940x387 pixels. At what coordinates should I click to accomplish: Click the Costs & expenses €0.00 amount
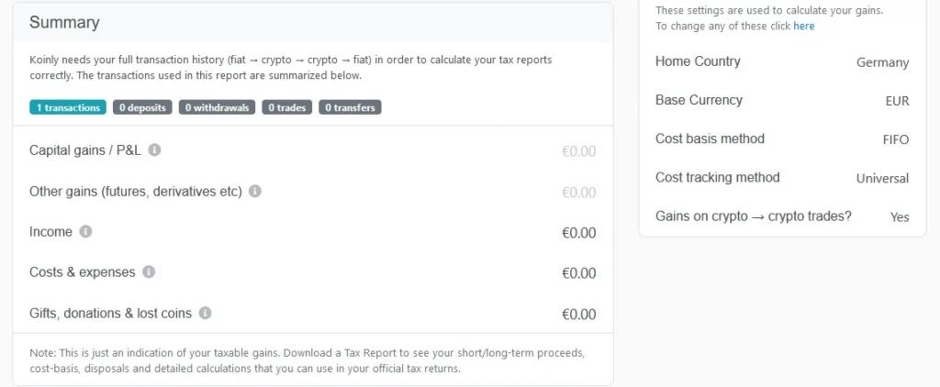(x=578, y=273)
